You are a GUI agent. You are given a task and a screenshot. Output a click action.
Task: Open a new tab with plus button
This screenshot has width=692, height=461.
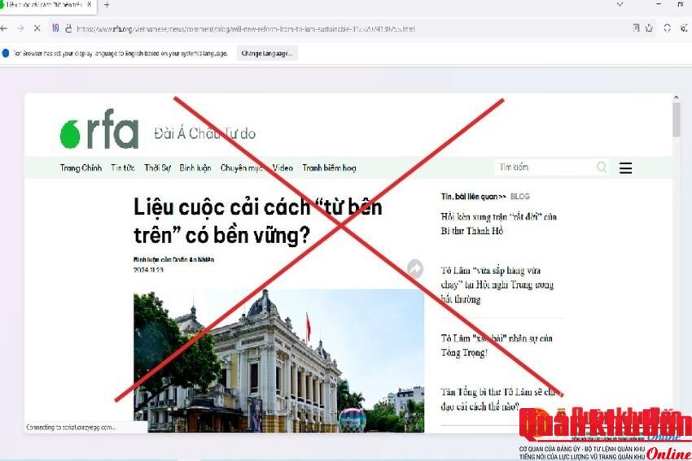[107, 6]
